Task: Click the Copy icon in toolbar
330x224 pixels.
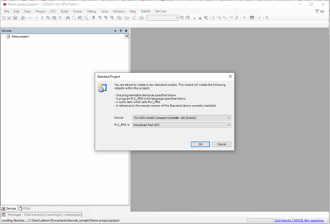Action: point(48,18)
